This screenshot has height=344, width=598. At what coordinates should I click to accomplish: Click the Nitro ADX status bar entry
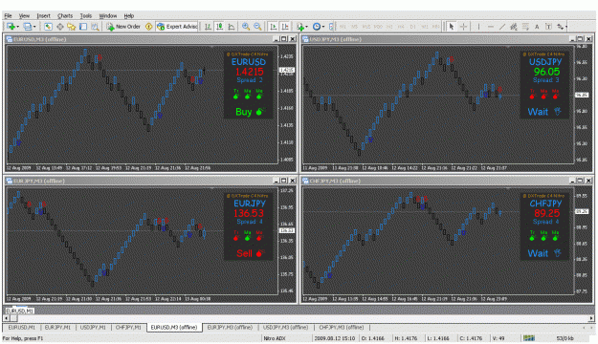pos(275,338)
